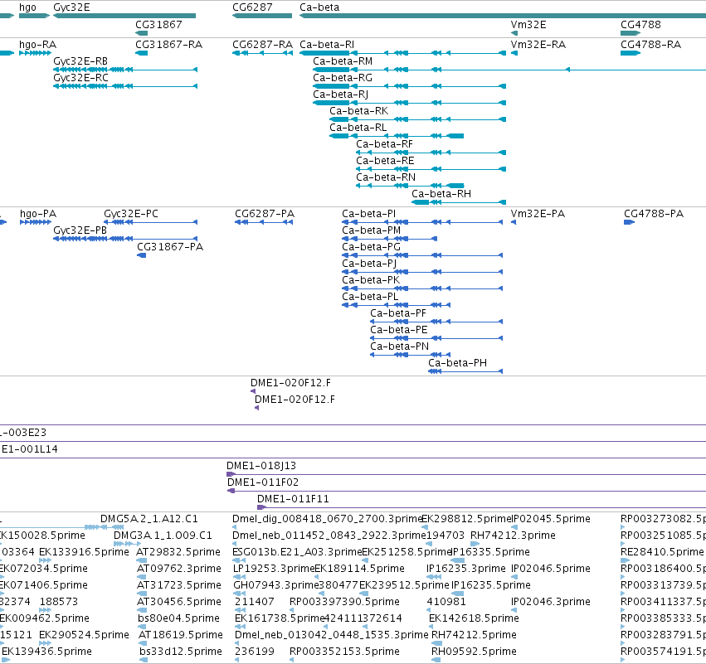Click the DMG5A2_1.A12.C1 EST label
The height and width of the screenshot is (664, 706).
(149, 519)
